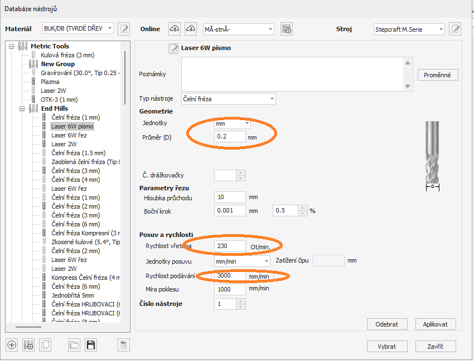Click the edit material pencil icon
Image resolution: width=474 pixels, height=361 pixels.
124,28
